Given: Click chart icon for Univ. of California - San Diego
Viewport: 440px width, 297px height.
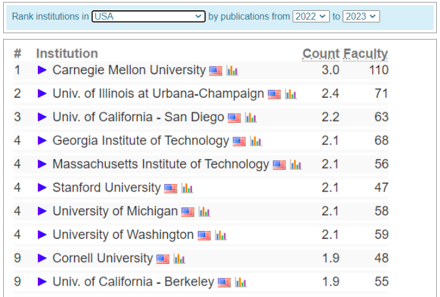Looking at the screenshot, I should (x=251, y=118).
